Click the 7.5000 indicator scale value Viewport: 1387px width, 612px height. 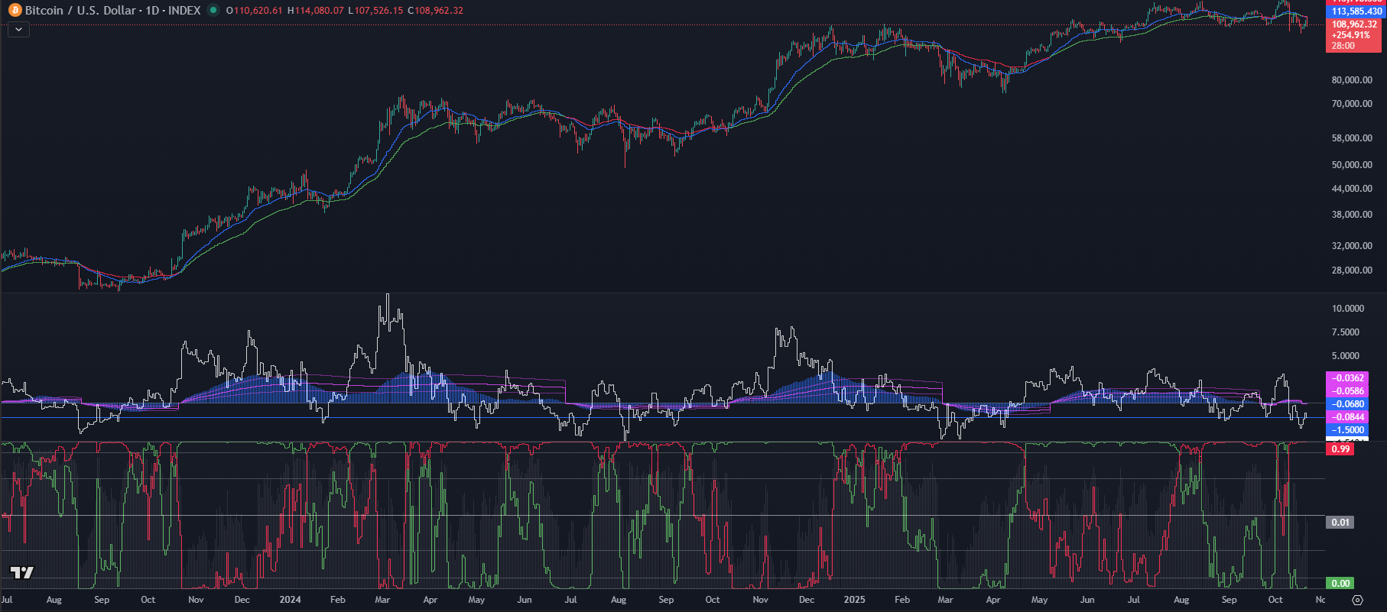[x=1346, y=332]
